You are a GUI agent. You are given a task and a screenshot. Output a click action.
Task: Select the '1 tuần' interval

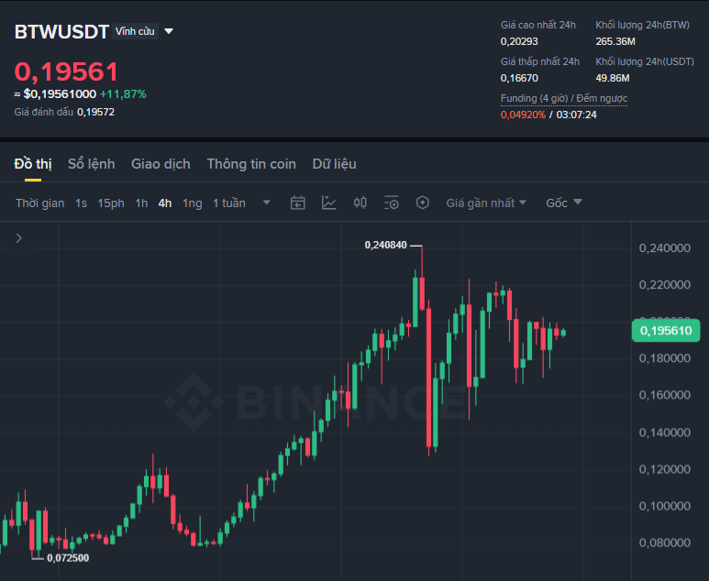(x=229, y=203)
